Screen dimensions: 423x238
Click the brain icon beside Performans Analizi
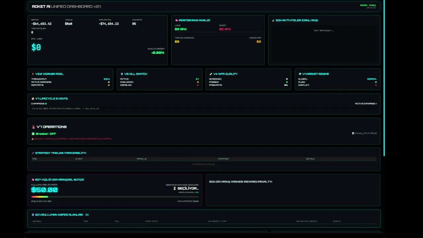[176, 20]
